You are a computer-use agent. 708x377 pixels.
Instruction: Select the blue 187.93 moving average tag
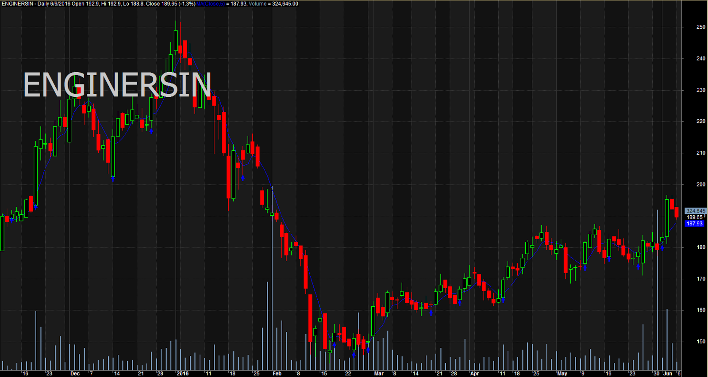[694, 224]
